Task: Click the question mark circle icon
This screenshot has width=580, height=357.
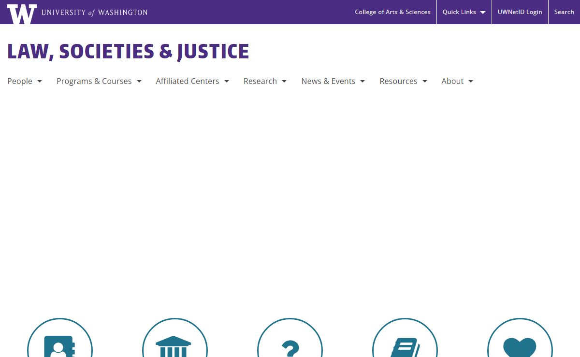Action: pyautogui.click(x=290, y=338)
